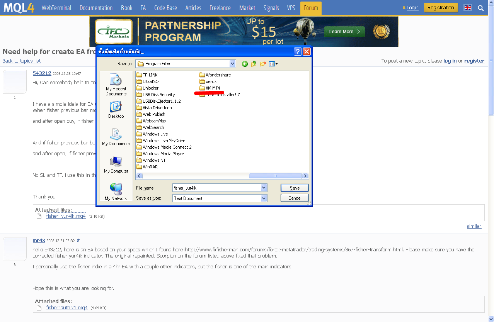Screen dimensions: 494x322
Task: Expand the Save as type dropdown
Action: (264, 198)
